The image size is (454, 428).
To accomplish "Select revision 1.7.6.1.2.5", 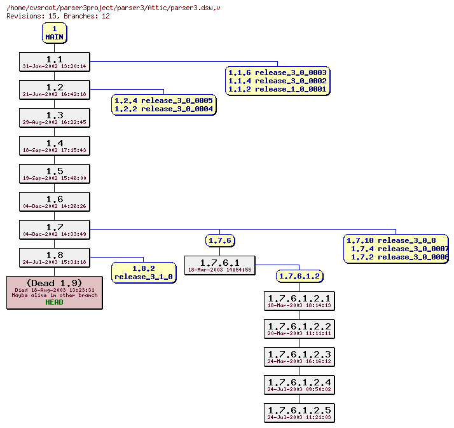I will pyautogui.click(x=299, y=413).
